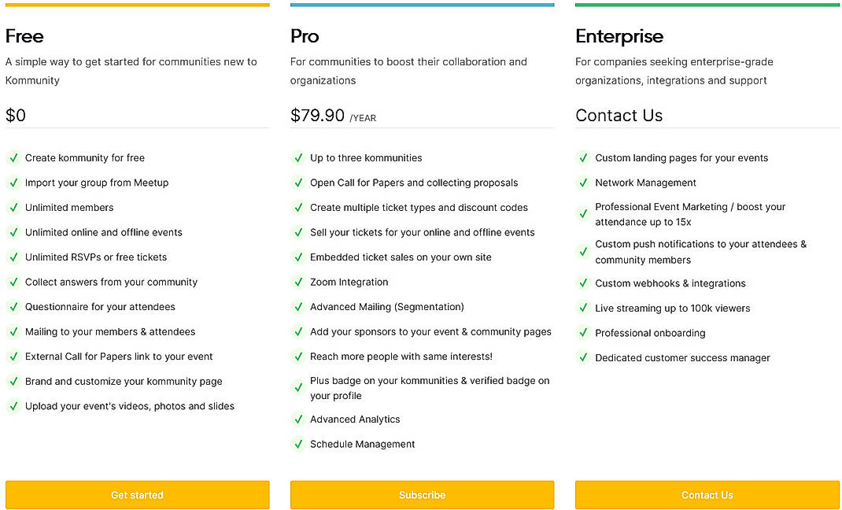Click the blue bar above the Pro plan
The width and height of the screenshot is (842, 510).
(x=422, y=4)
